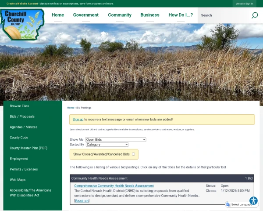Click the Home breadcrumb link

(x=71, y=108)
